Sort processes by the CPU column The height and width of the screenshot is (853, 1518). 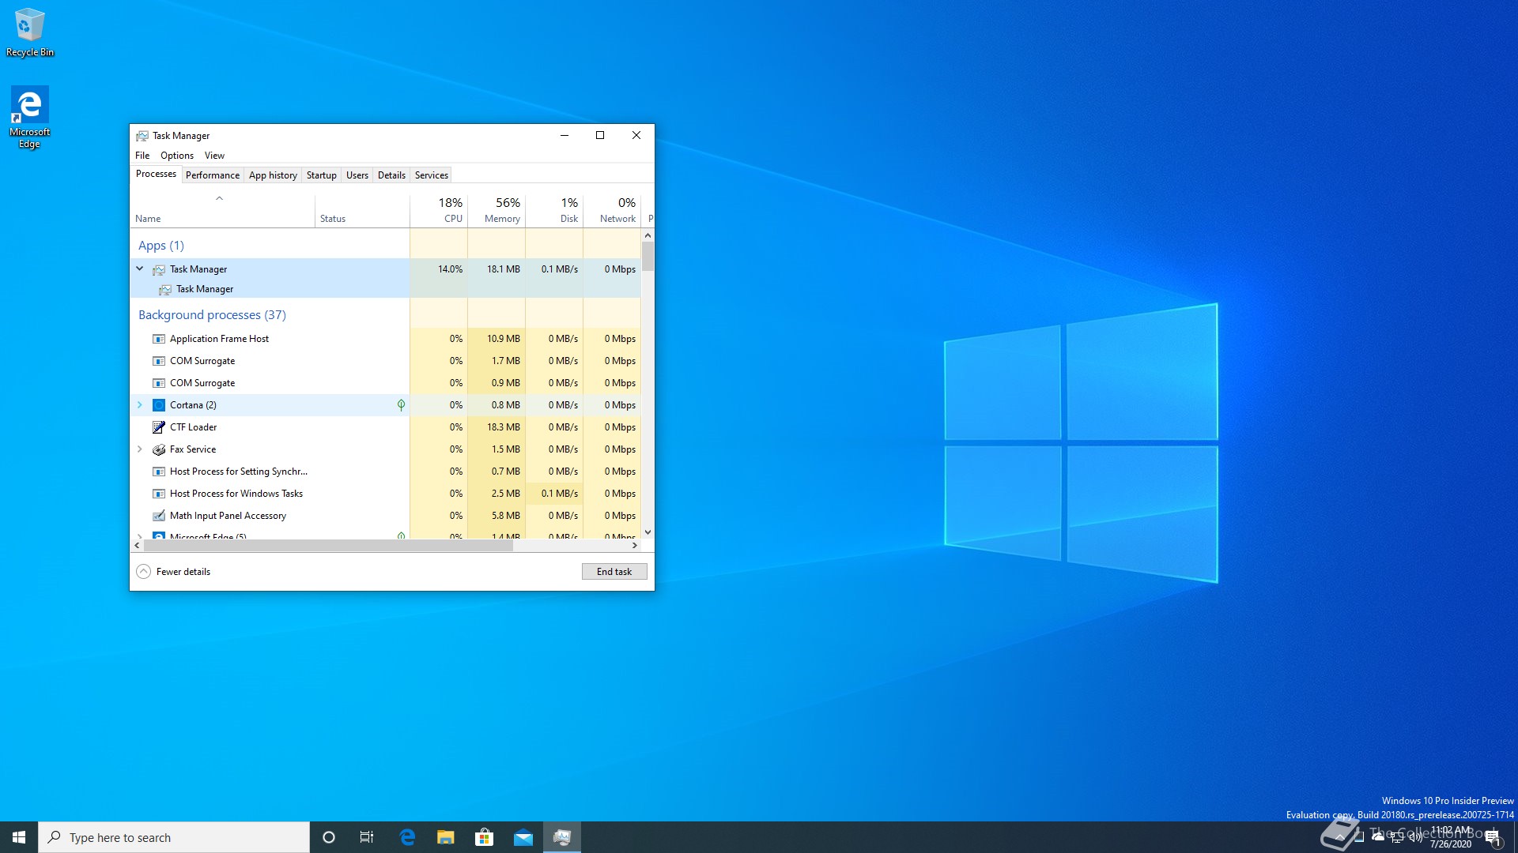pos(439,210)
